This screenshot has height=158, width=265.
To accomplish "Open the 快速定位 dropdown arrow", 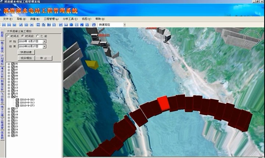I will (125, 25).
